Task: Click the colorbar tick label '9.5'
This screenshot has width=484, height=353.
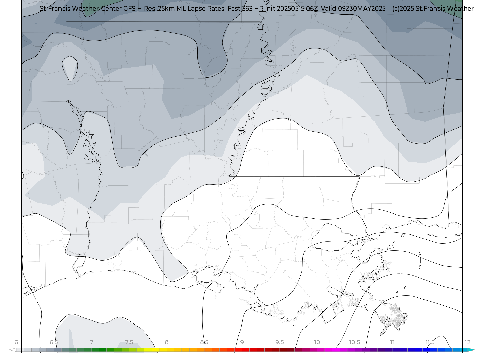Action: click(279, 342)
